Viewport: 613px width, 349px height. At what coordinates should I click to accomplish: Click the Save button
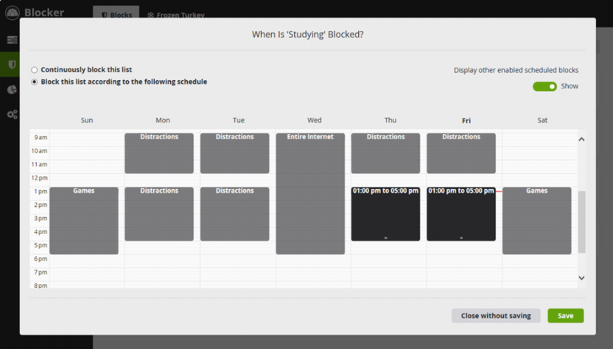click(x=565, y=316)
